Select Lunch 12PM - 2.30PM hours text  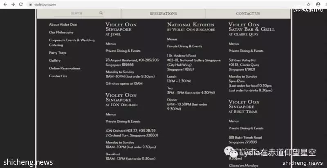click(x=179, y=81)
